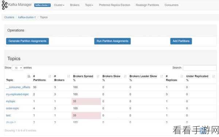Open the Cluster dropdown menu
219x137 pixels.
(x=59, y=5)
